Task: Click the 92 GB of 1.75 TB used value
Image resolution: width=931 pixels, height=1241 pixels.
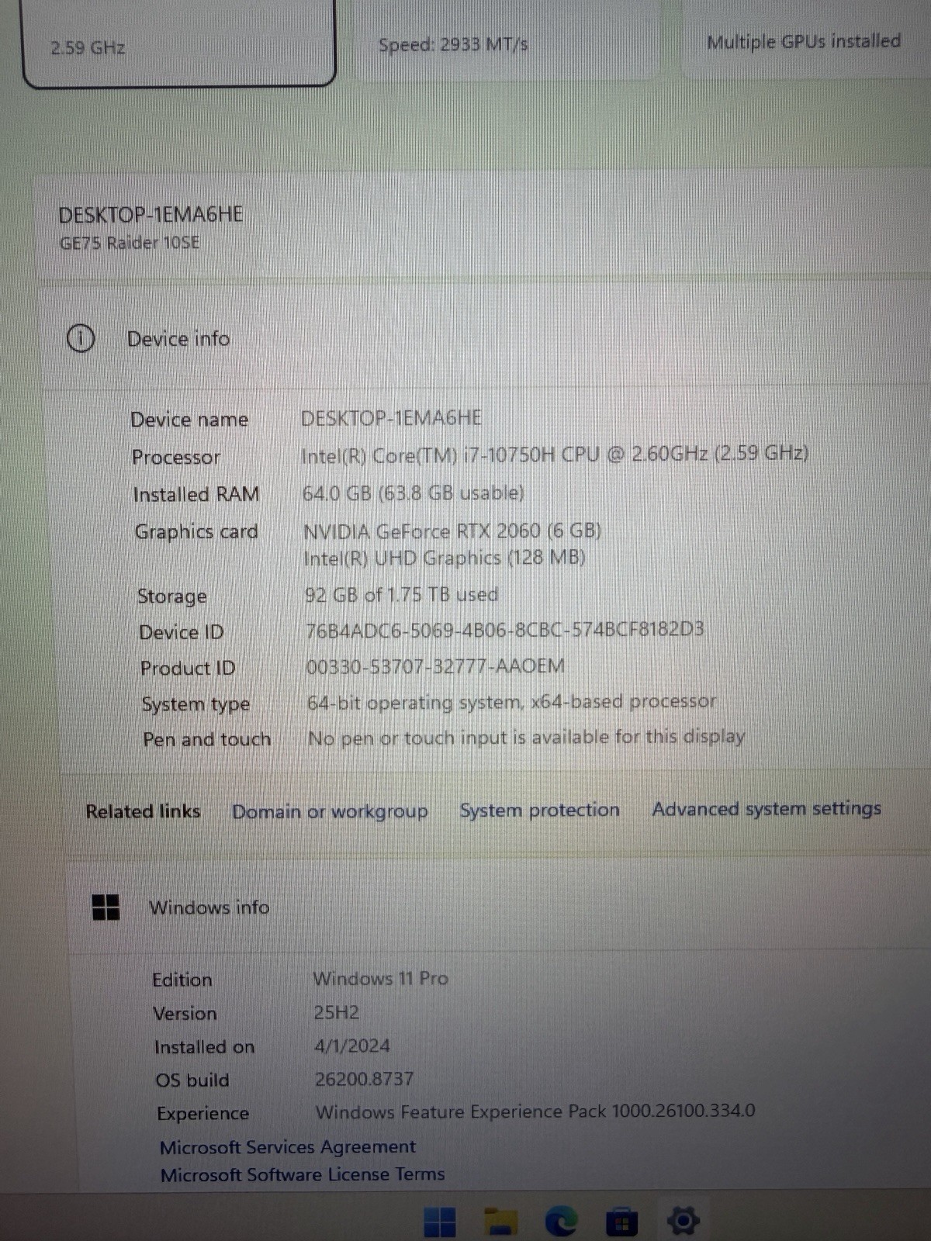Action: tap(402, 595)
